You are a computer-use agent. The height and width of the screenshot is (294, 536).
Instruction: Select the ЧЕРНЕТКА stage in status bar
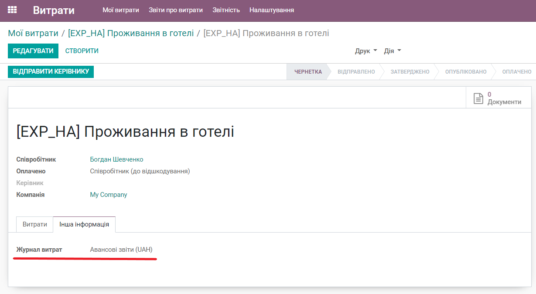307,71
